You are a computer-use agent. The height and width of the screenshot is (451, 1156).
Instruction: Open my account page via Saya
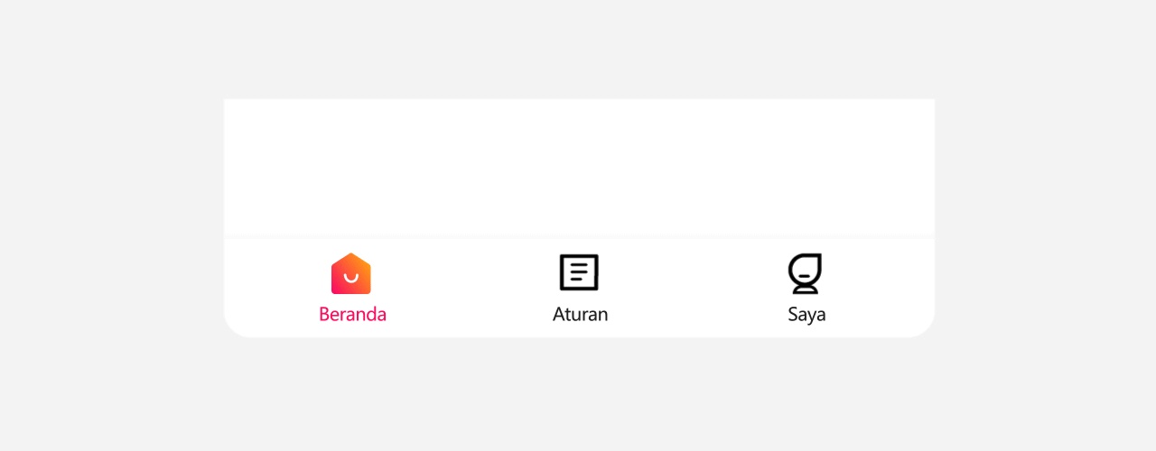click(x=806, y=289)
